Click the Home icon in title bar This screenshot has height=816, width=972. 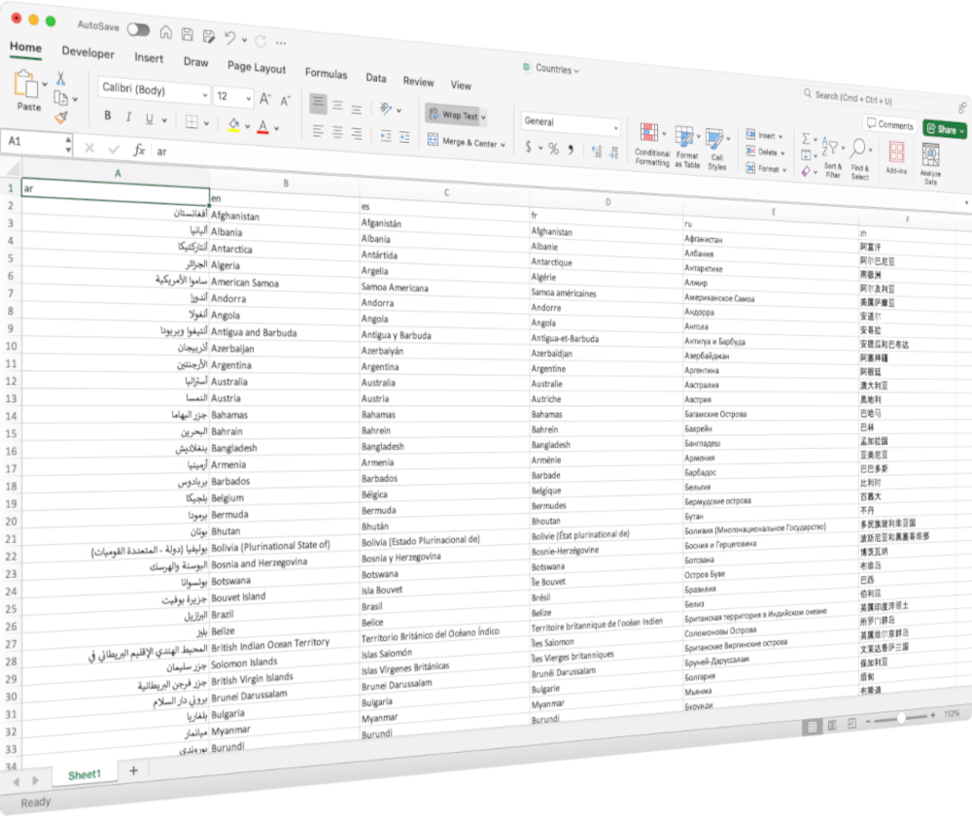tap(165, 32)
